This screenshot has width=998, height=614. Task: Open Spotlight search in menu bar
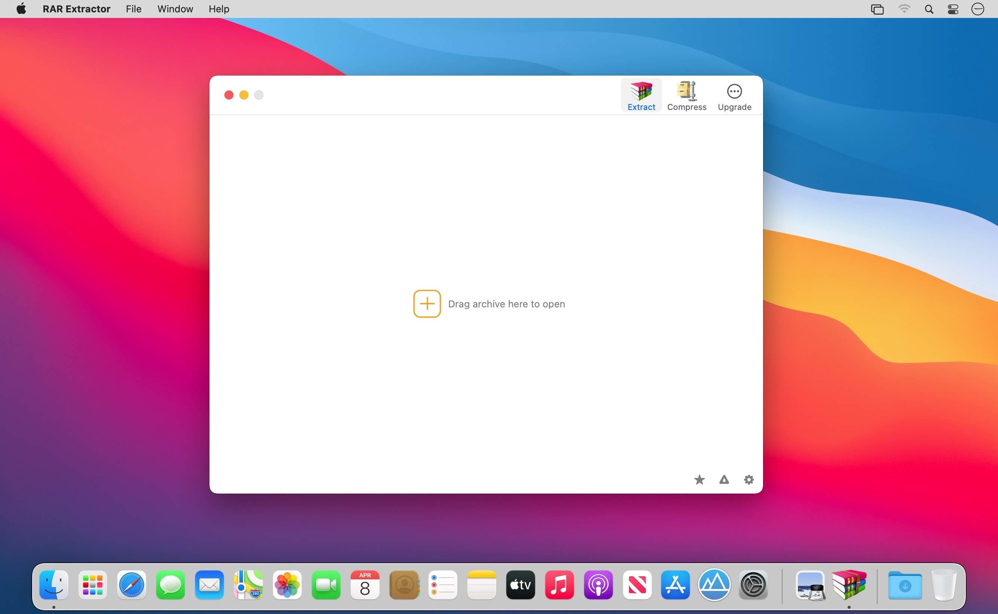928,9
